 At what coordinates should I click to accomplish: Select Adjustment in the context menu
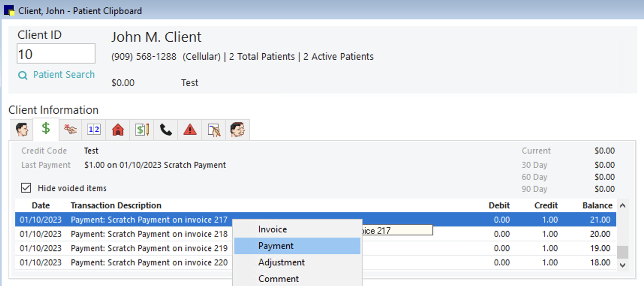281,262
